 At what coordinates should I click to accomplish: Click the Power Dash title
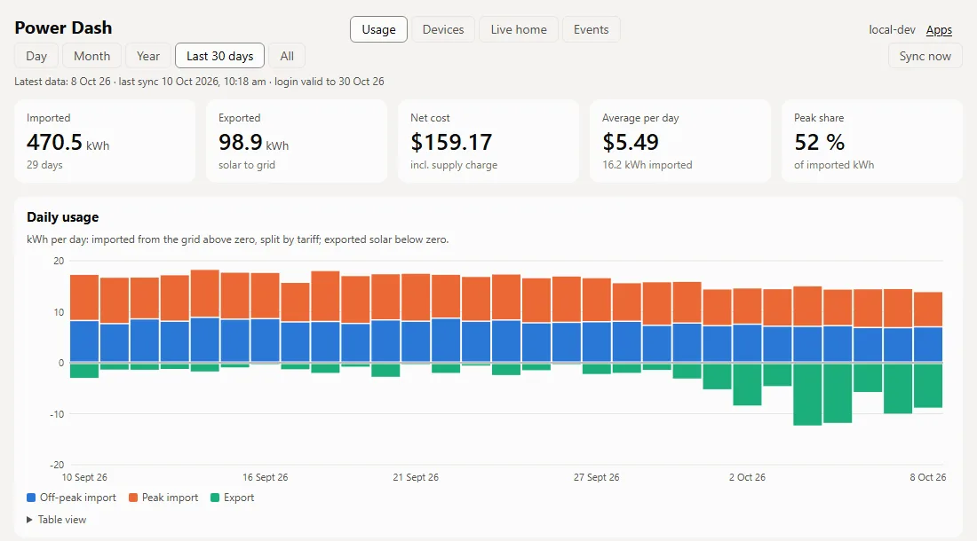tap(63, 28)
